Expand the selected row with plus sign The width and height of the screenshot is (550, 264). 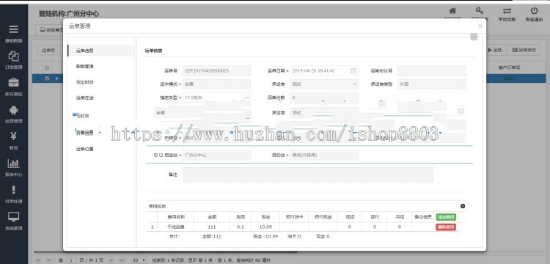point(56,78)
